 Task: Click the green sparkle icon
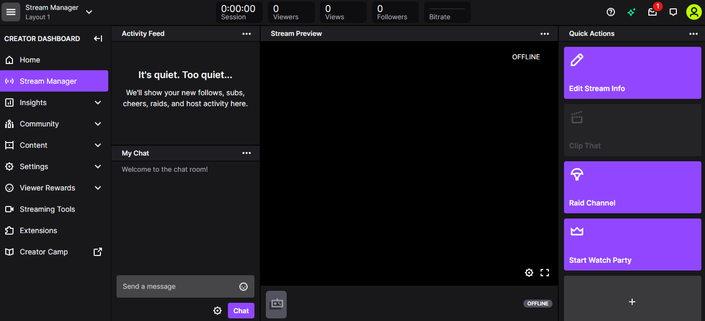(x=632, y=12)
